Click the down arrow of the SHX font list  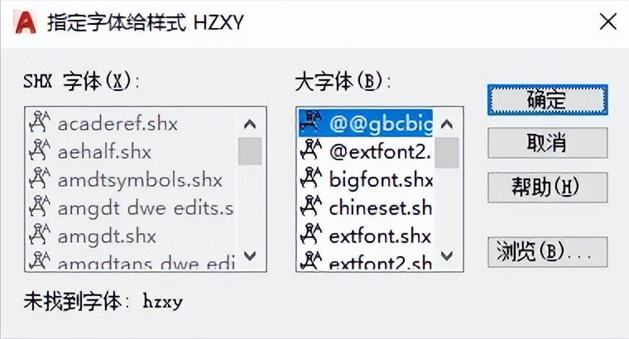250,255
